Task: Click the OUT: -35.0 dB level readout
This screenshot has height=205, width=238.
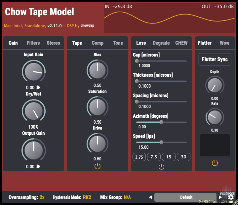Action: click(x=218, y=6)
